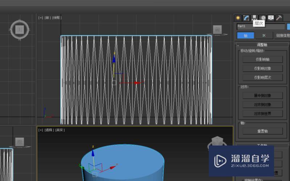Open the Create command panel tab
The height and width of the screenshot is (181, 290).
coord(238,18)
